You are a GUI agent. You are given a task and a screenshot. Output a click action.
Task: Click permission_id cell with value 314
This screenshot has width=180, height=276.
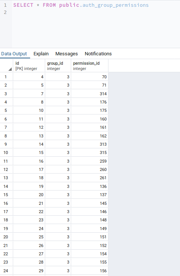(x=90, y=94)
